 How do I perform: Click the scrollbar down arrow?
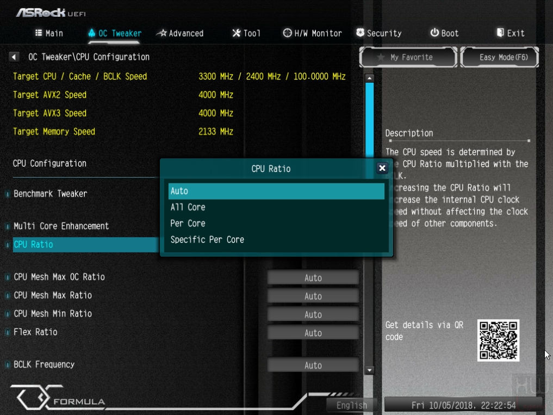click(x=369, y=370)
